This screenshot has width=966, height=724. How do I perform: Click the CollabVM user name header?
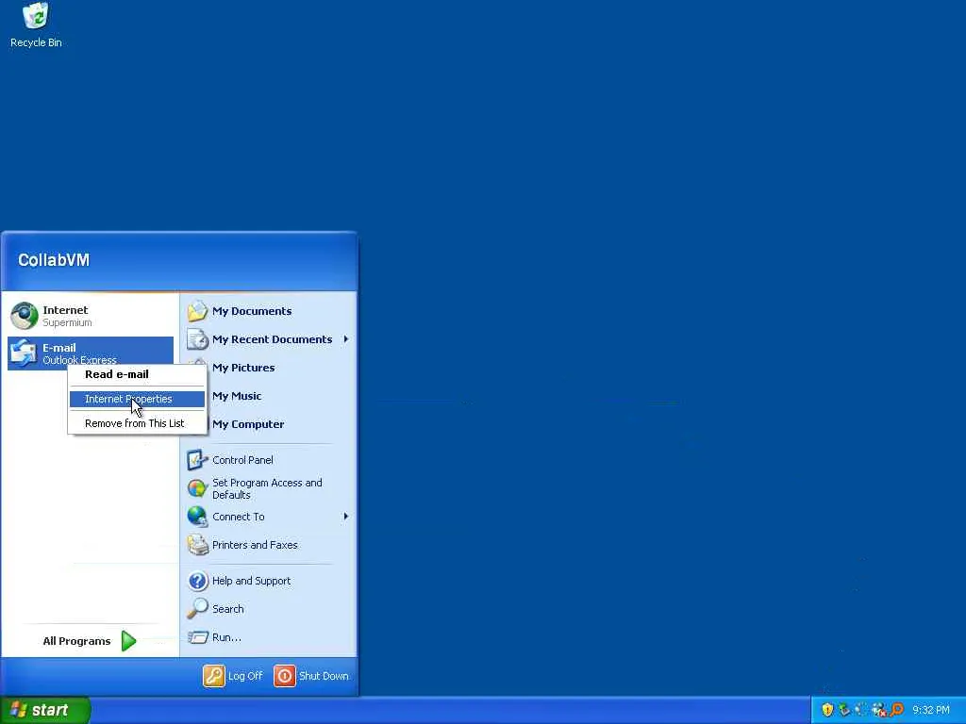pyautogui.click(x=54, y=260)
